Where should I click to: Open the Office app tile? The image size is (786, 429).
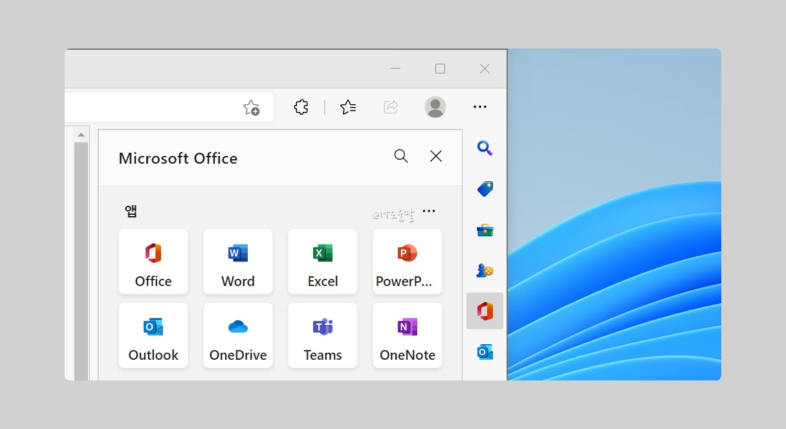point(153,261)
